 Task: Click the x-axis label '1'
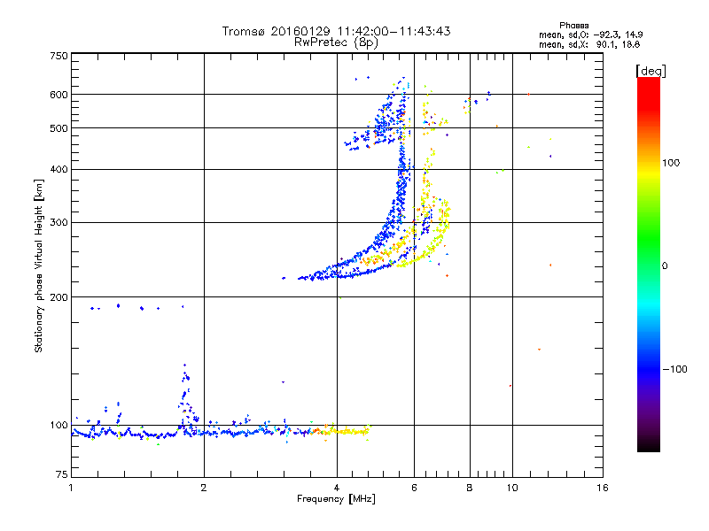[71, 488]
